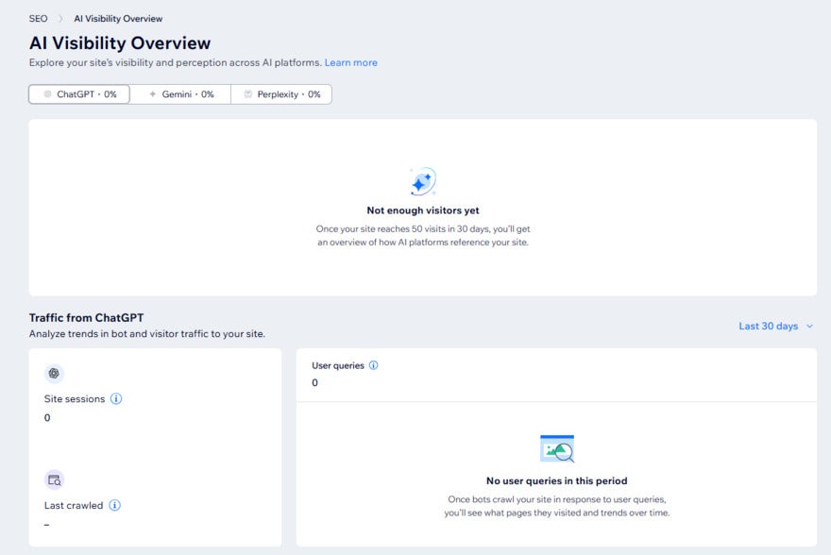Click the info icon beside Site sessions
This screenshot has width=831, height=555.
116,399
